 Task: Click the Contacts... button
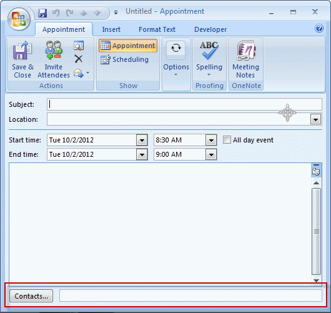click(31, 296)
